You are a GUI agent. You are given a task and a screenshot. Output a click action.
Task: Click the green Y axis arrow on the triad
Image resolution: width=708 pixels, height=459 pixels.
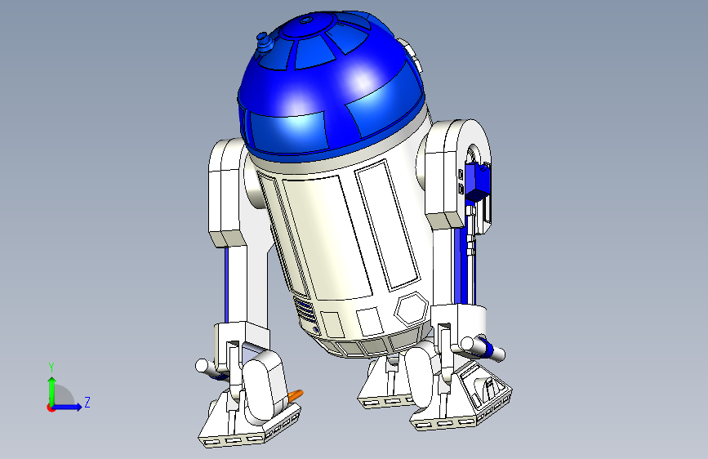click(52, 390)
